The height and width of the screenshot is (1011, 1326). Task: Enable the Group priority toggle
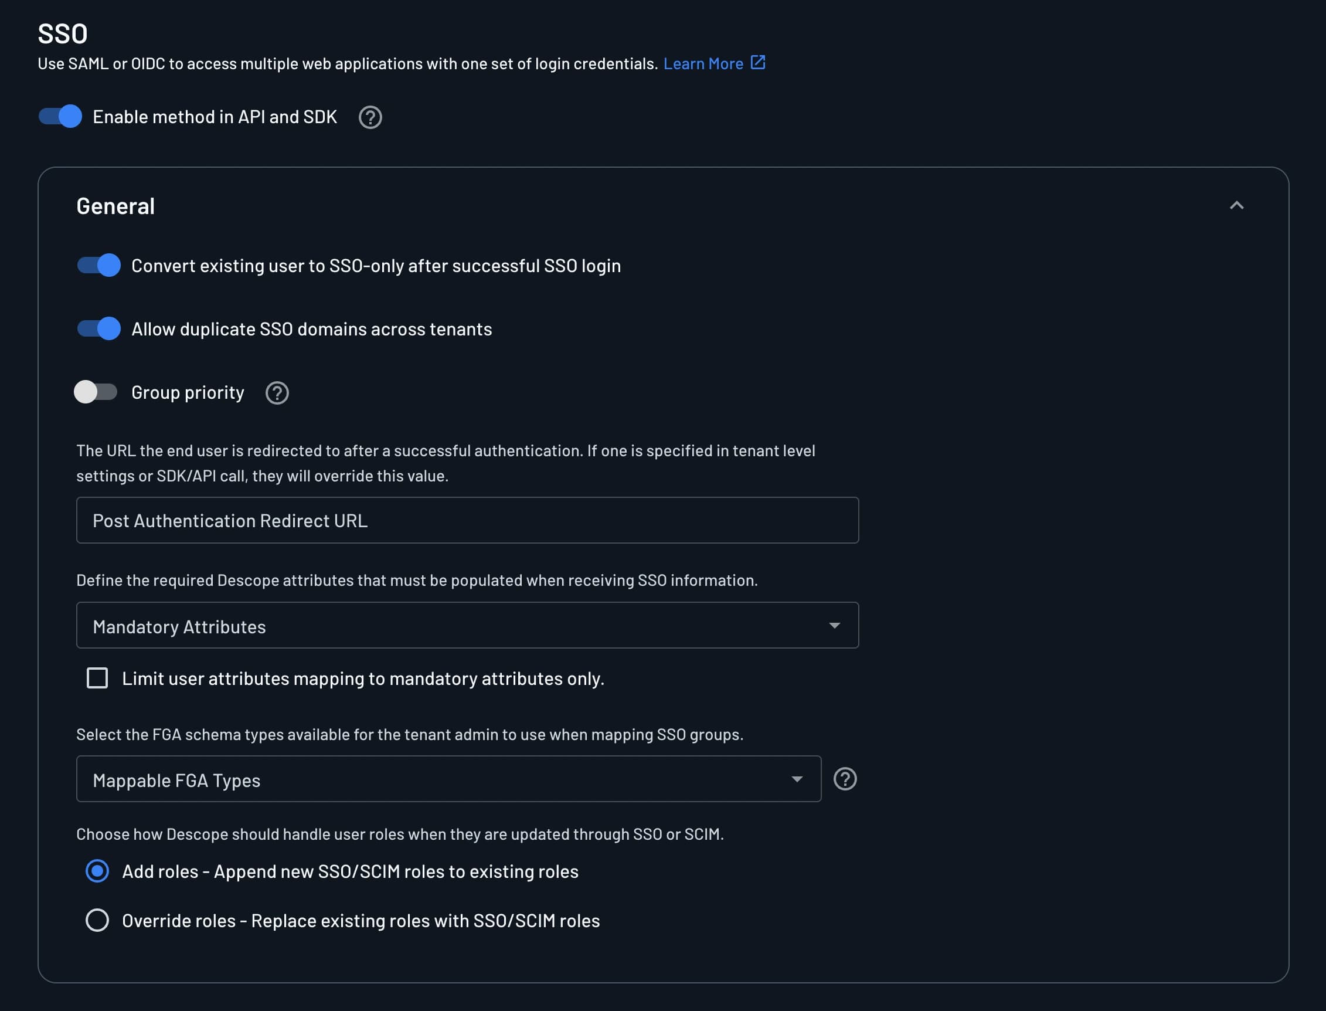(96, 392)
